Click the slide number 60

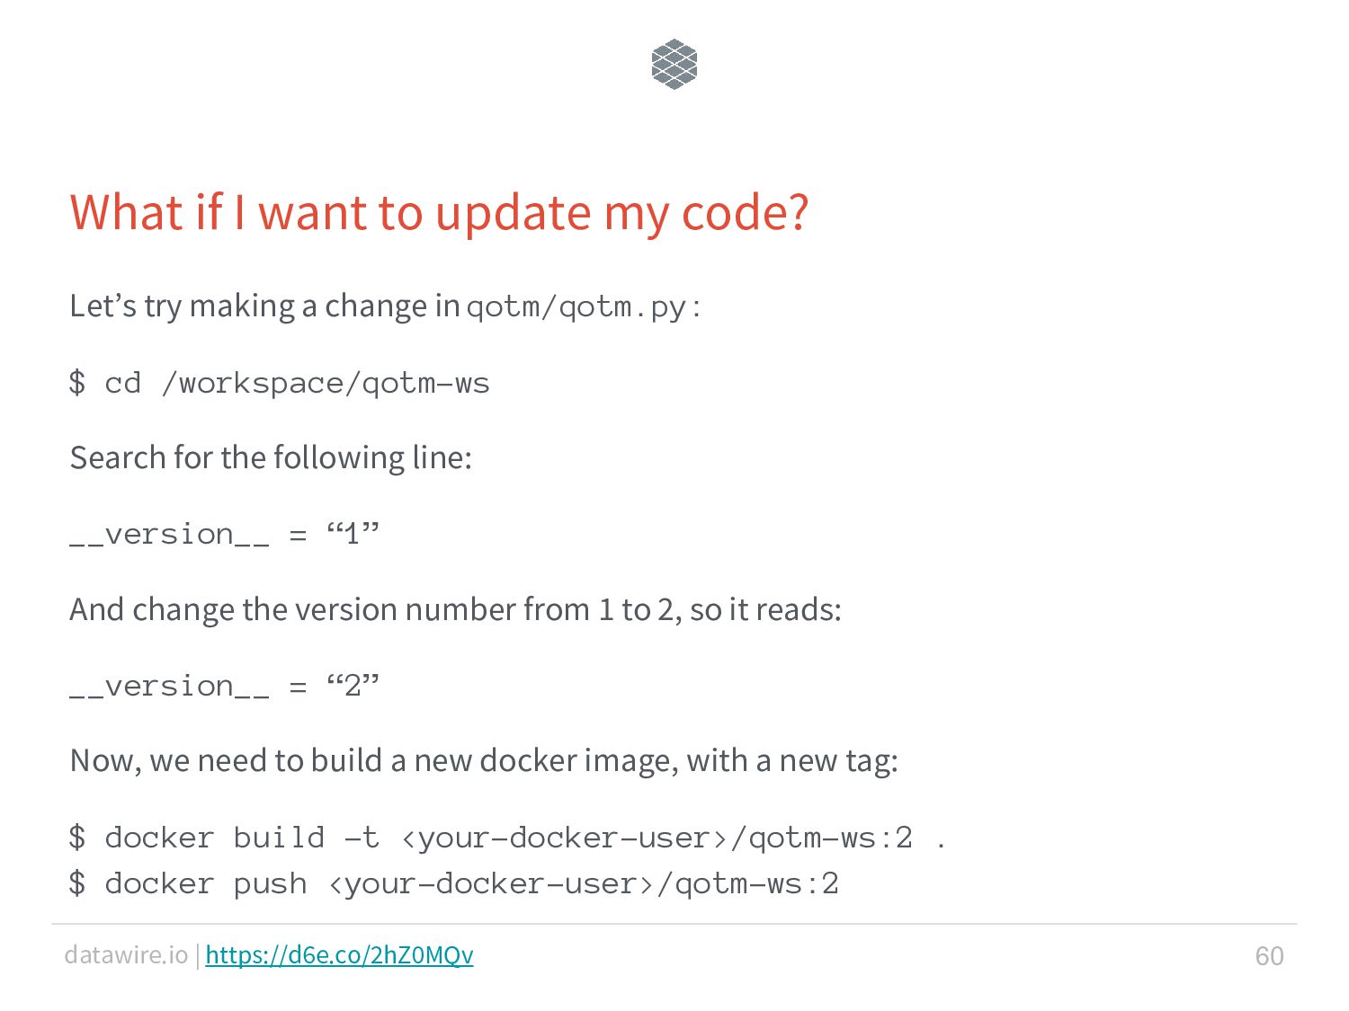[1269, 955]
